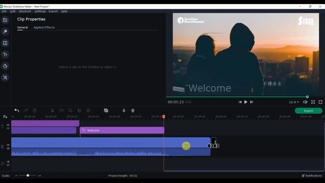The height and width of the screenshot is (183, 325).
Task: Click the Delete trash icon in the timeline toolbar
Action: tap(35, 111)
